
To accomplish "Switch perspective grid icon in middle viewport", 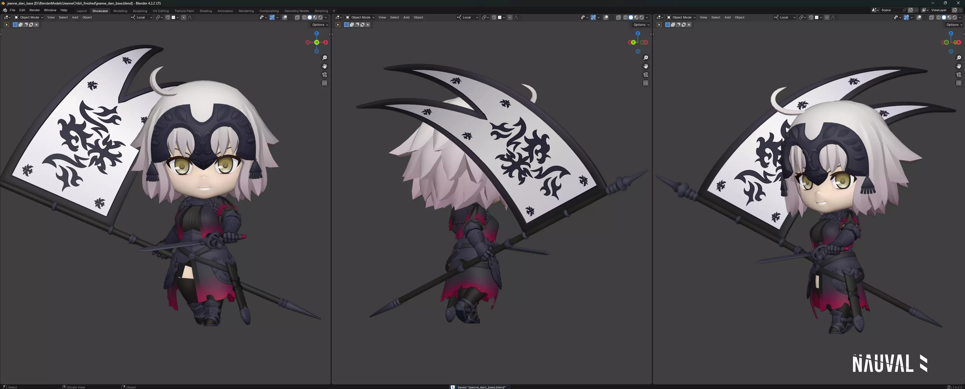I will point(645,83).
